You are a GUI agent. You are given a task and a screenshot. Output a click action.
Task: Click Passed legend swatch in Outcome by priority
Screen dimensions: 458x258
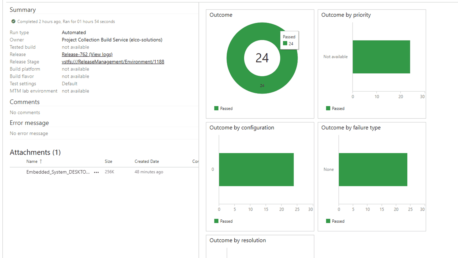328,109
